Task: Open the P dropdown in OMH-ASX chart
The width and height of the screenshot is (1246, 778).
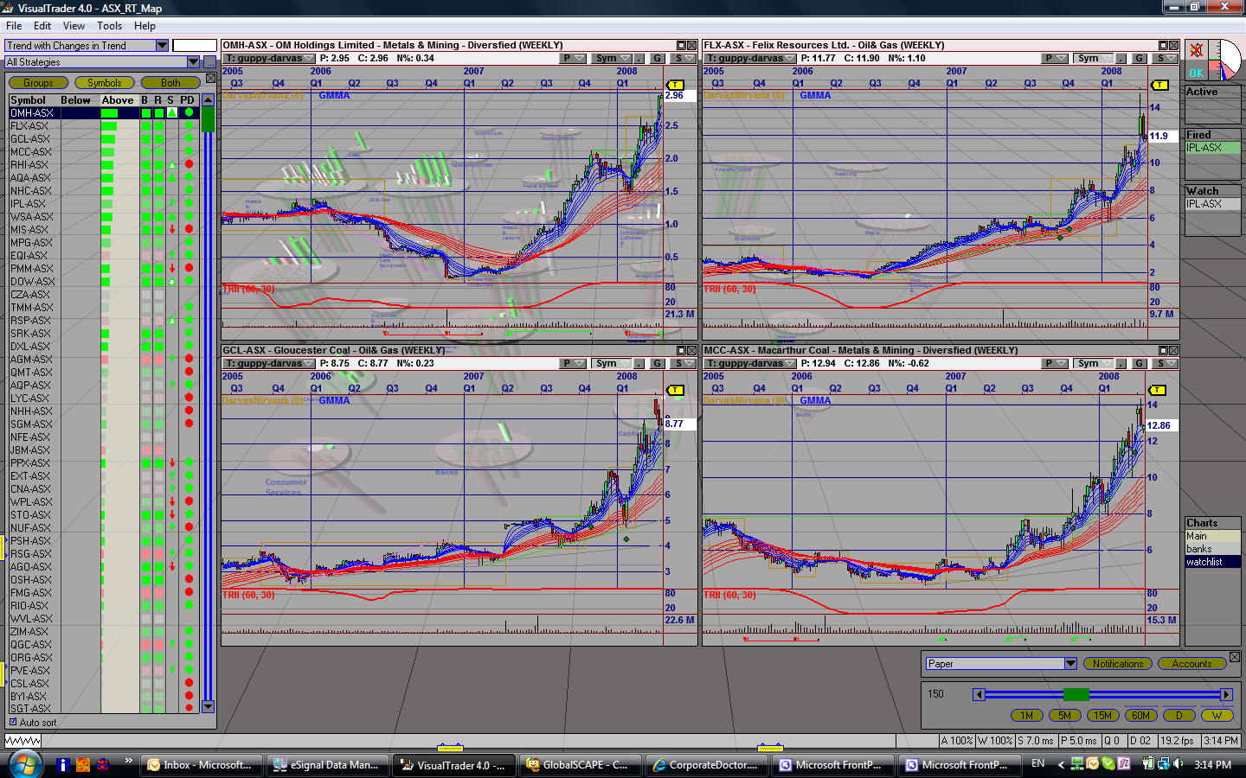Action: coord(572,59)
